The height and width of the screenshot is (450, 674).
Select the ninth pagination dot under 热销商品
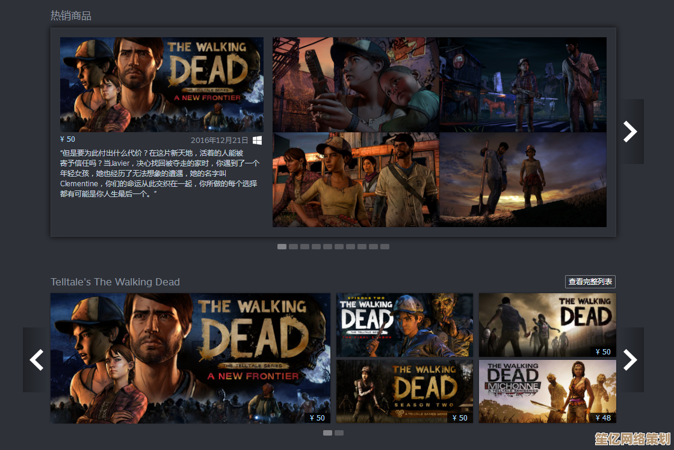point(374,247)
